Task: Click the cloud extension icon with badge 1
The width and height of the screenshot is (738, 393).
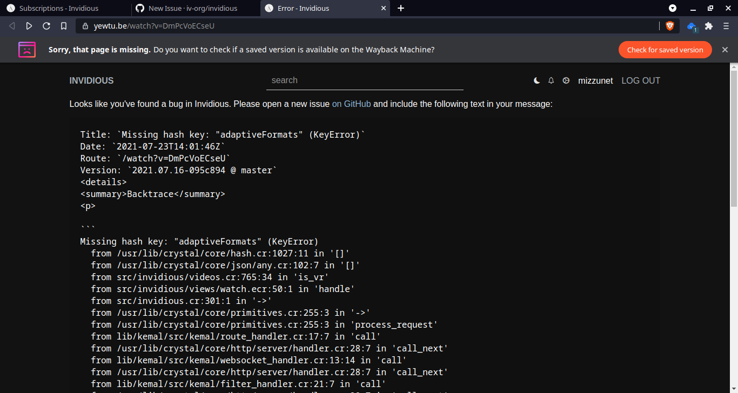Action: pos(692,25)
